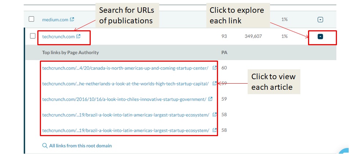This screenshot has width=349, height=154.
Task: Visit the Chile innovative startup-government article
Action: (x=124, y=99)
